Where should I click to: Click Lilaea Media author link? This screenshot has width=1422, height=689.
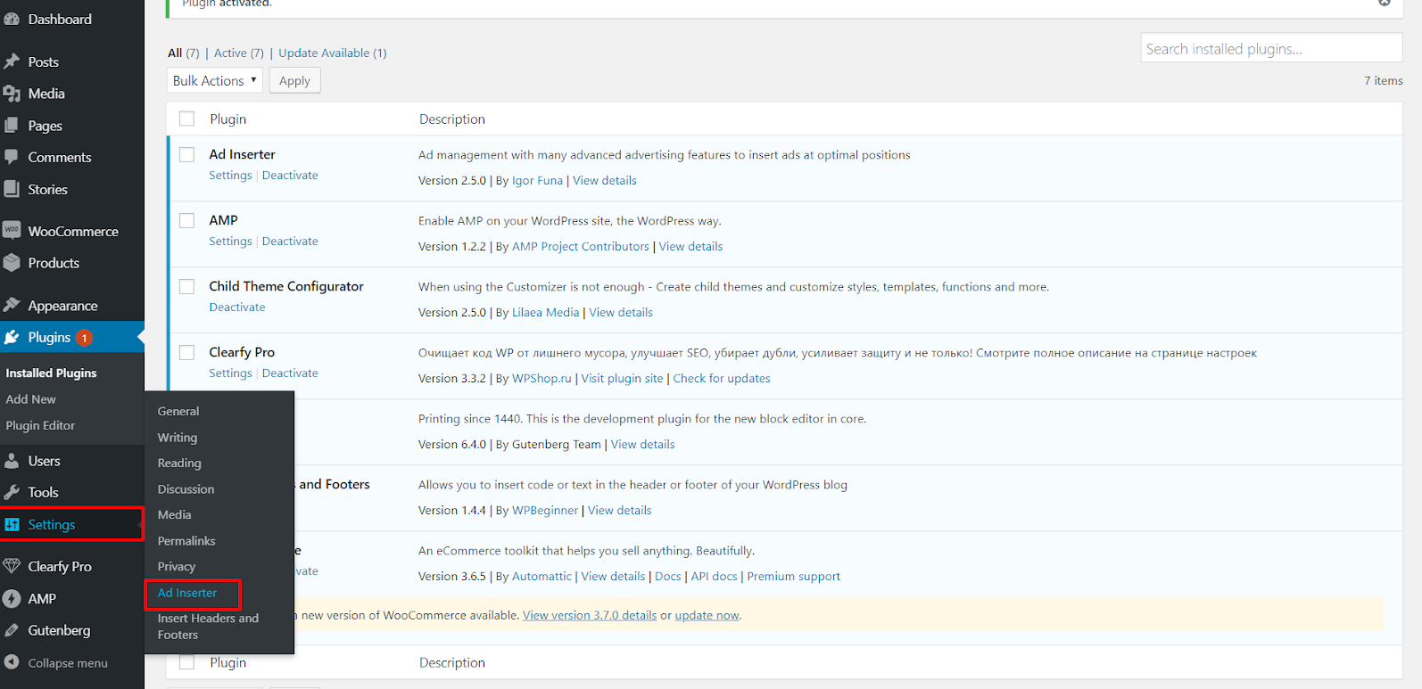[545, 312]
